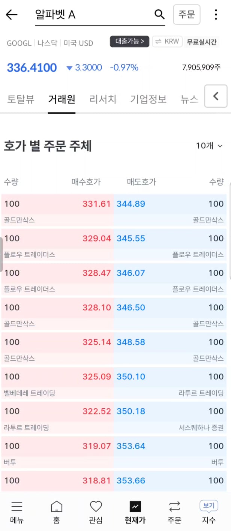This screenshot has width=231, height=531.
Task: Expand the 10개 count dropdown
Action: 209,146
